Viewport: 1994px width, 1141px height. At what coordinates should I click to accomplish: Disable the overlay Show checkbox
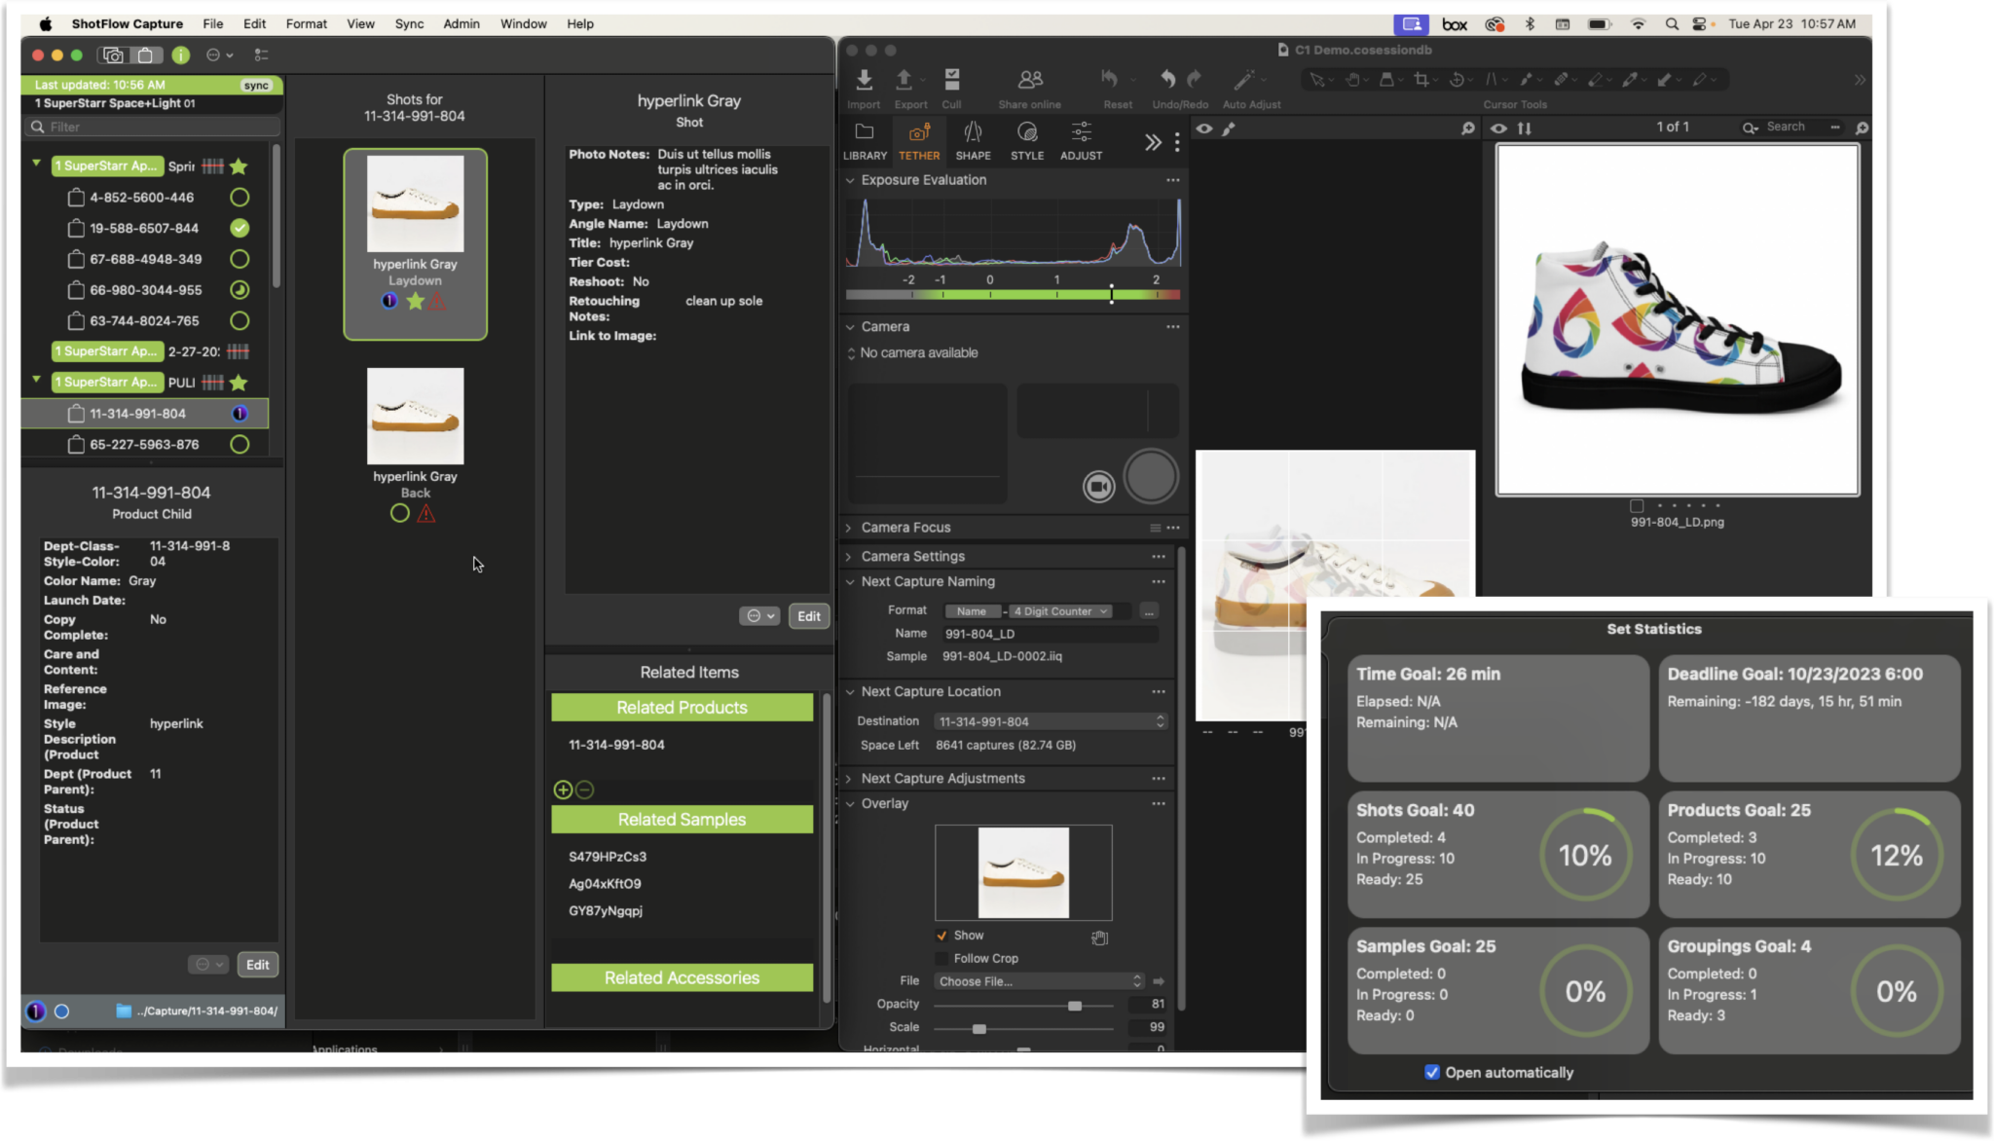point(942,936)
